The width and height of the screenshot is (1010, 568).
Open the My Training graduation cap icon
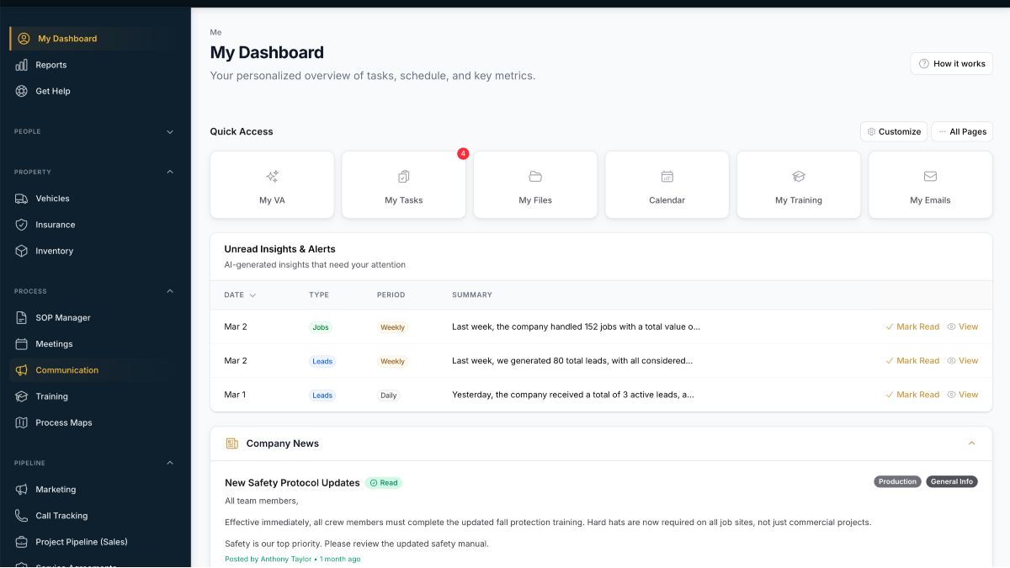(x=798, y=177)
